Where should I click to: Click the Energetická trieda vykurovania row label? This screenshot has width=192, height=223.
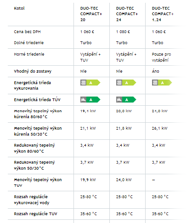click(32, 86)
